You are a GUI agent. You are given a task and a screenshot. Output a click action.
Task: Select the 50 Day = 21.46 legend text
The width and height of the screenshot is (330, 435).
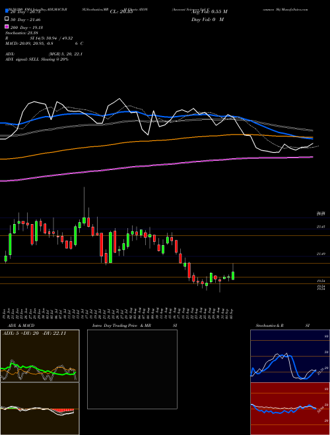tap(26, 20)
